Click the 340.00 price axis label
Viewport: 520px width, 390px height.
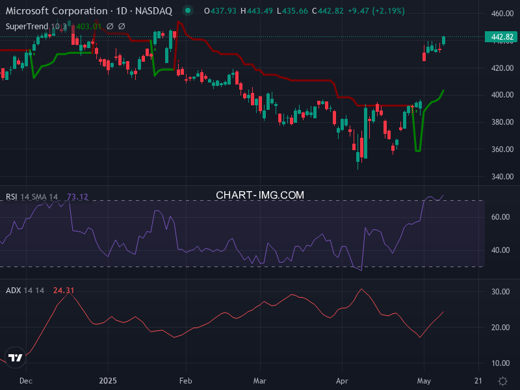point(502,176)
